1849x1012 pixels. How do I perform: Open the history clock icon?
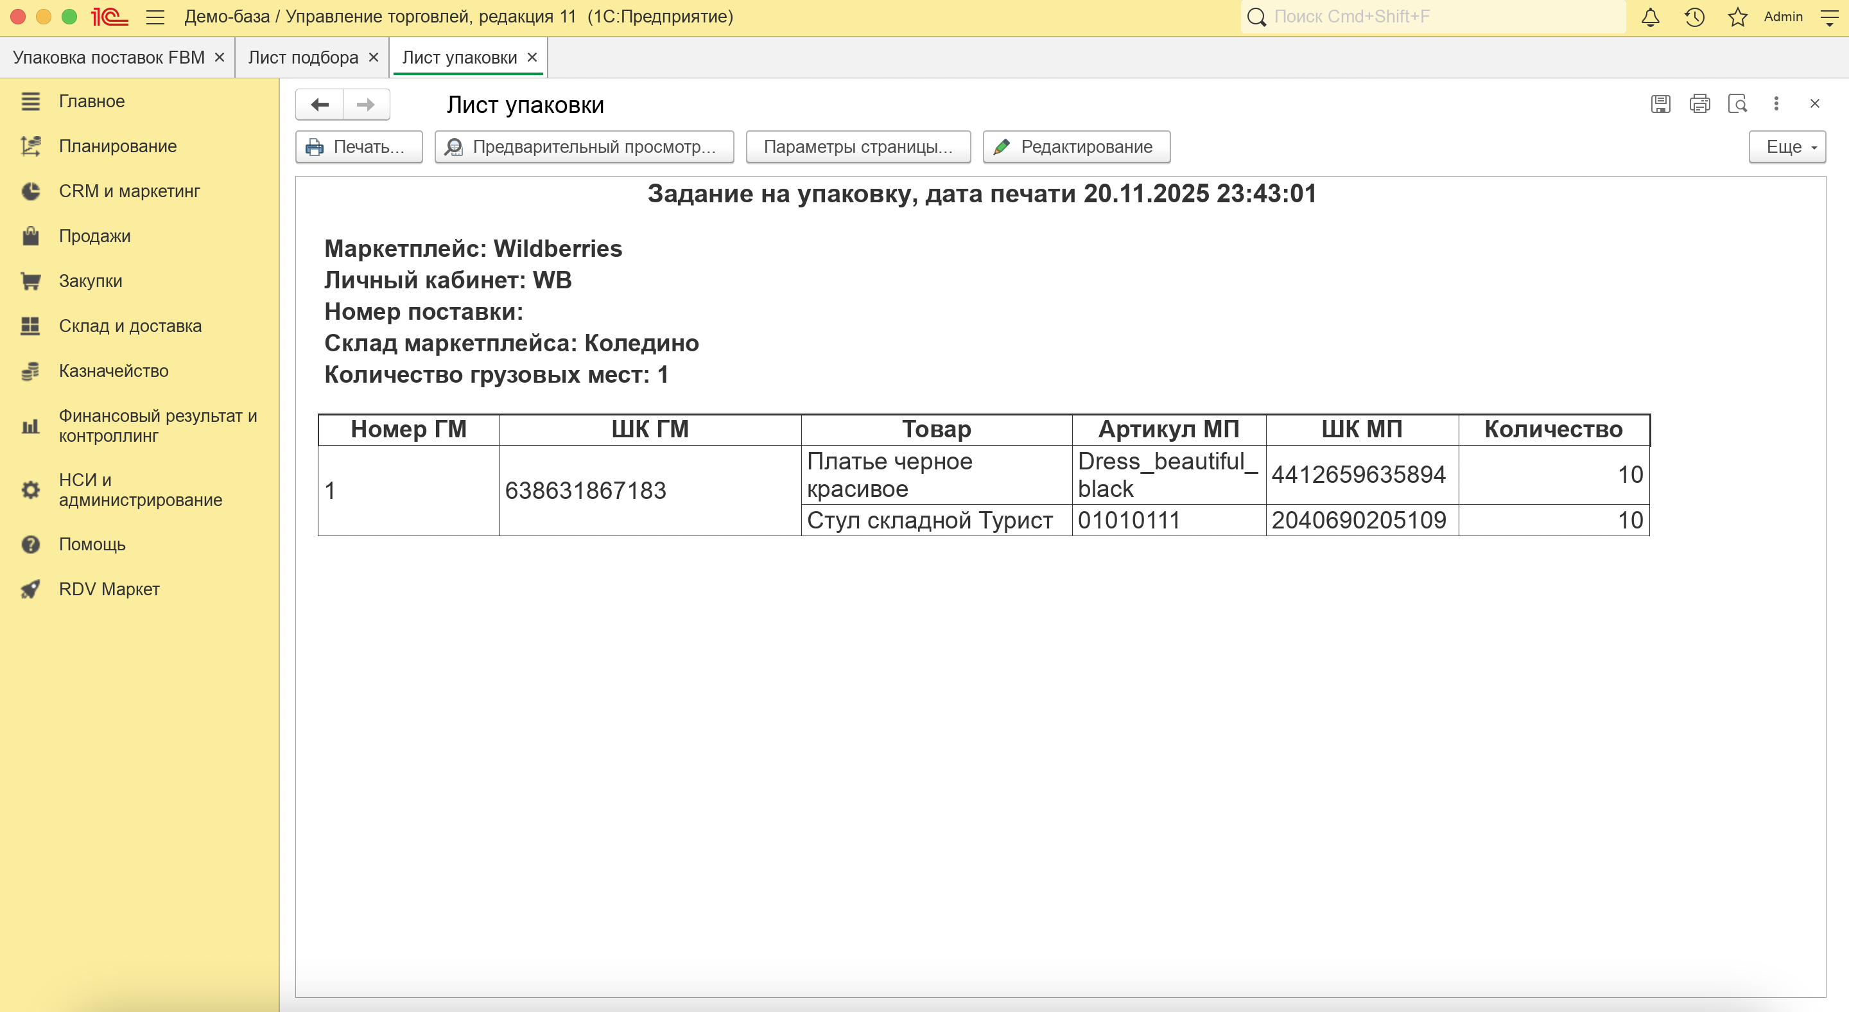(x=1694, y=17)
